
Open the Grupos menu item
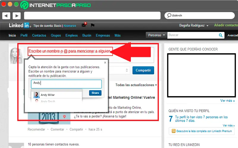(56, 35)
